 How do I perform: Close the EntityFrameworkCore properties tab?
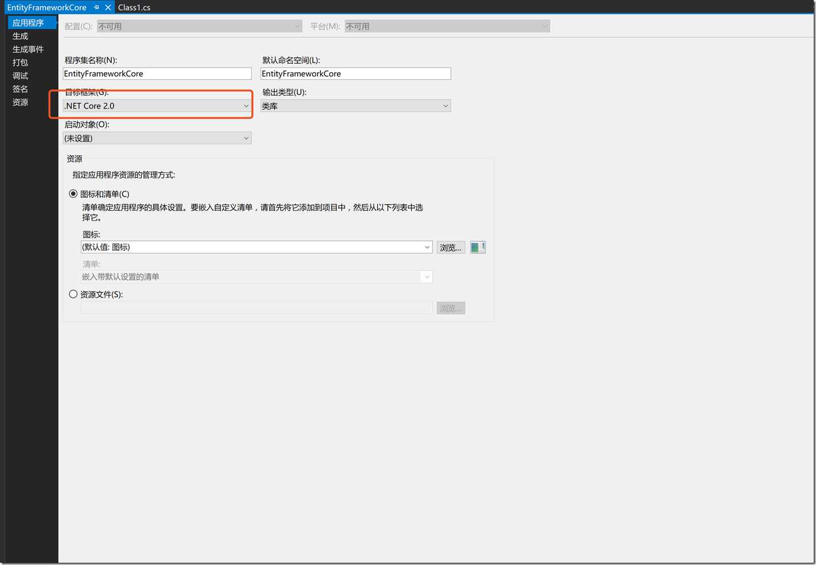point(108,7)
